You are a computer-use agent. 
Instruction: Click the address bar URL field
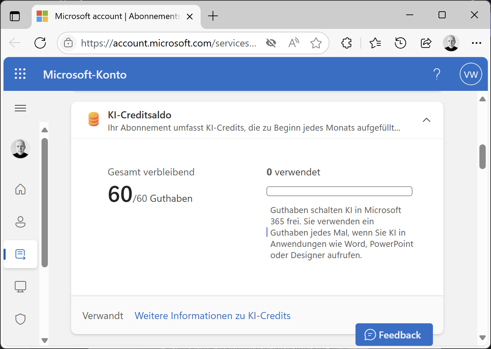169,43
